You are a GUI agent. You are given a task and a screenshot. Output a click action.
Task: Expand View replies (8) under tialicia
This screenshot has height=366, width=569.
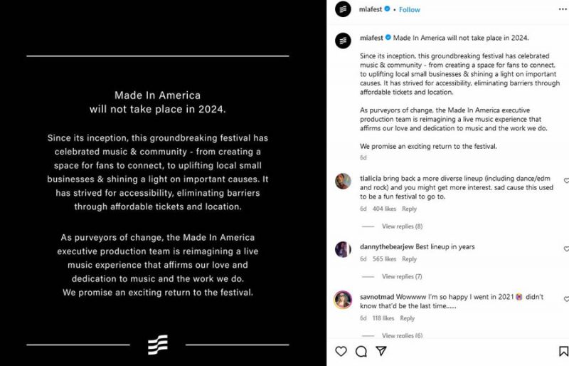tap(402, 226)
